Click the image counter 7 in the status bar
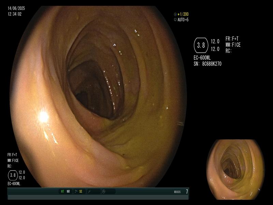Image resolution: width=273 pixels, height=205 pixels. tap(187, 192)
